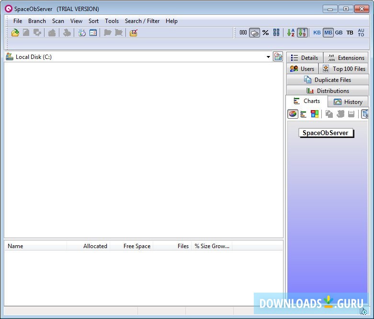Image resolution: width=374 pixels, height=319 pixels.
Task: Switch to the History tab
Action: click(x=348, y=102)
